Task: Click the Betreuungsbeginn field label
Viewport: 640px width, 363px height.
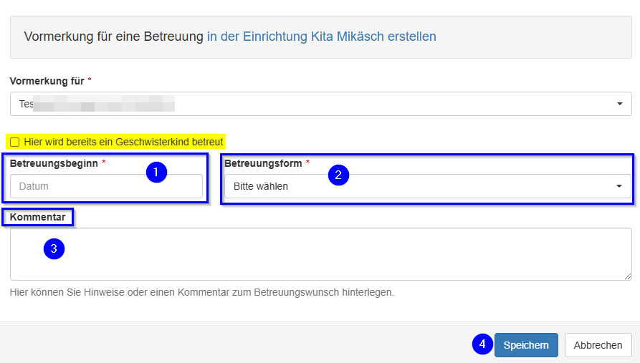Action: point(54,163)
